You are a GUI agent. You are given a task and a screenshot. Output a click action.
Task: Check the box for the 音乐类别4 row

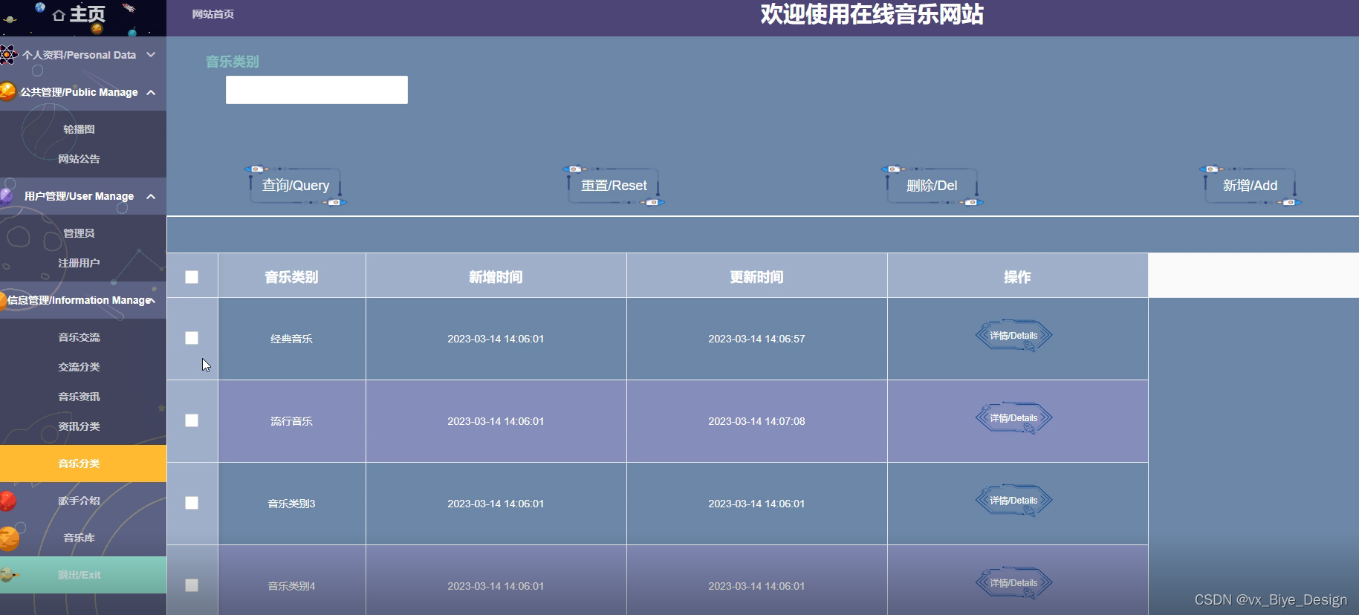(192, 585)
